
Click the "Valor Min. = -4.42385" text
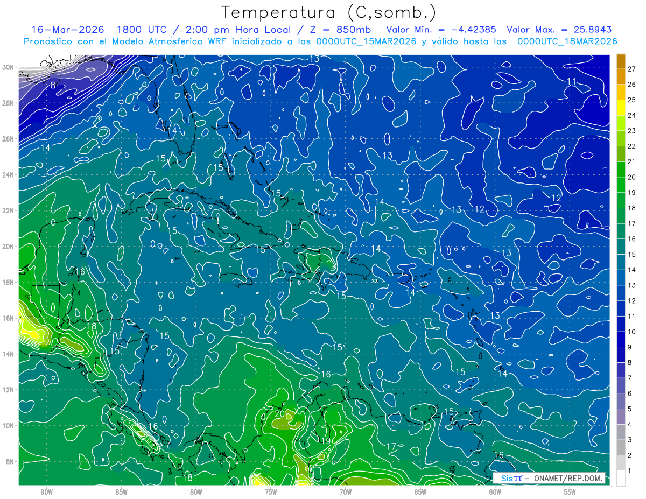(x=442, y=30)
